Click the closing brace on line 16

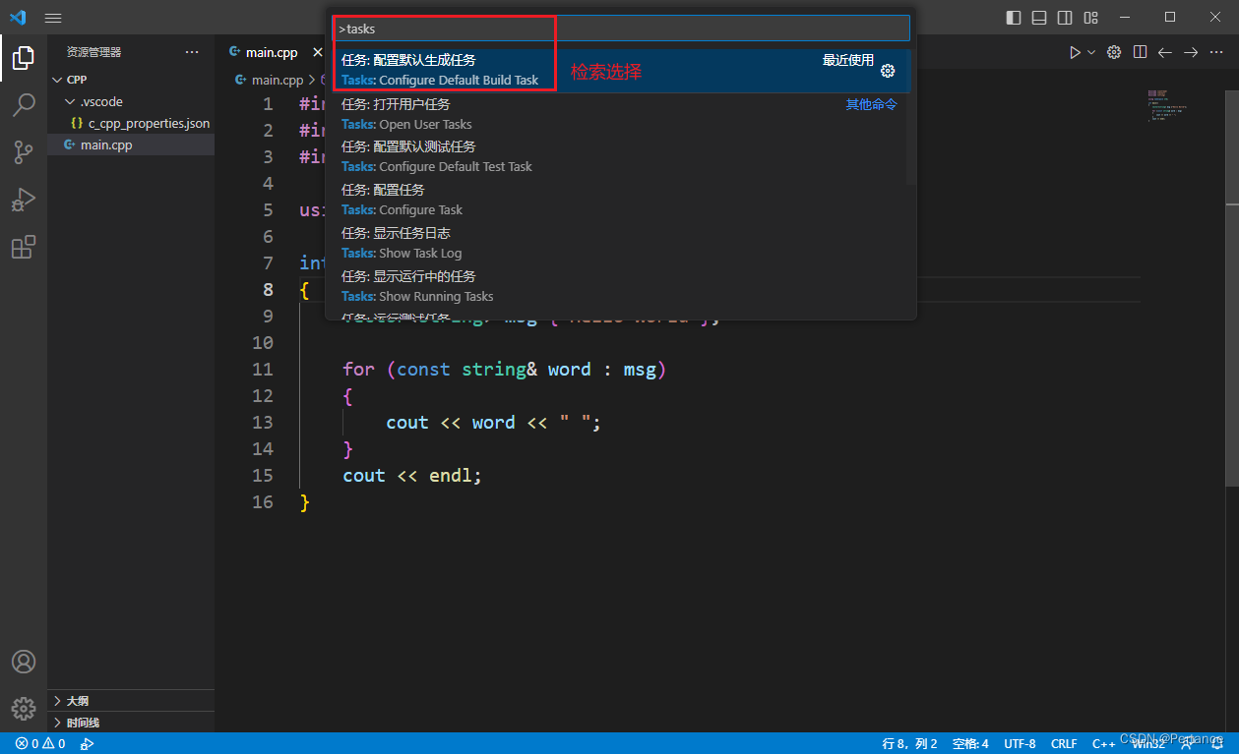click(305, 502)
